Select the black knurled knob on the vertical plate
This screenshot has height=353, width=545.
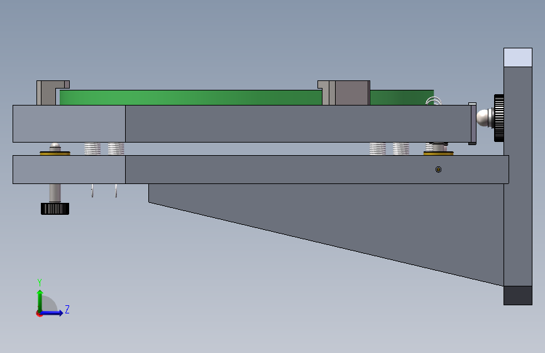[x=498, y=118]
